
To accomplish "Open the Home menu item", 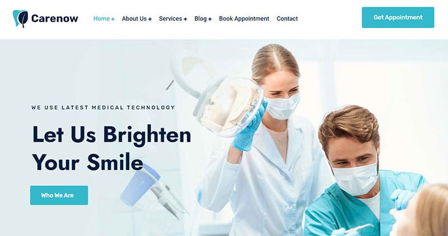I will (x=101, y=18).
